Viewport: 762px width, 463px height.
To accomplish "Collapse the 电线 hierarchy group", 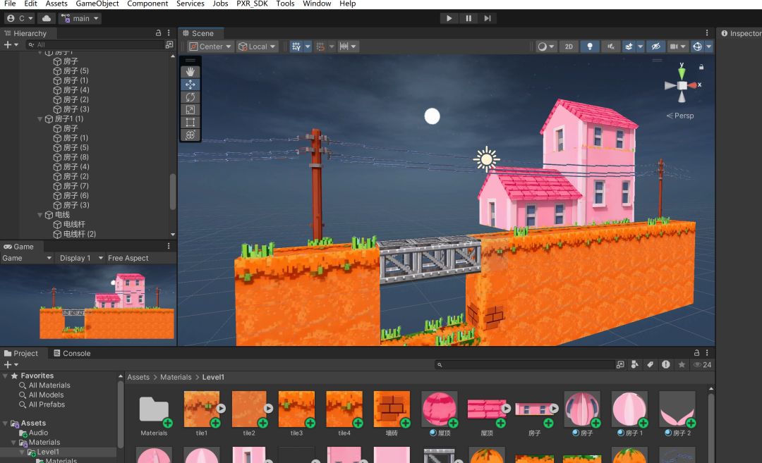I will tap(40, 215).
